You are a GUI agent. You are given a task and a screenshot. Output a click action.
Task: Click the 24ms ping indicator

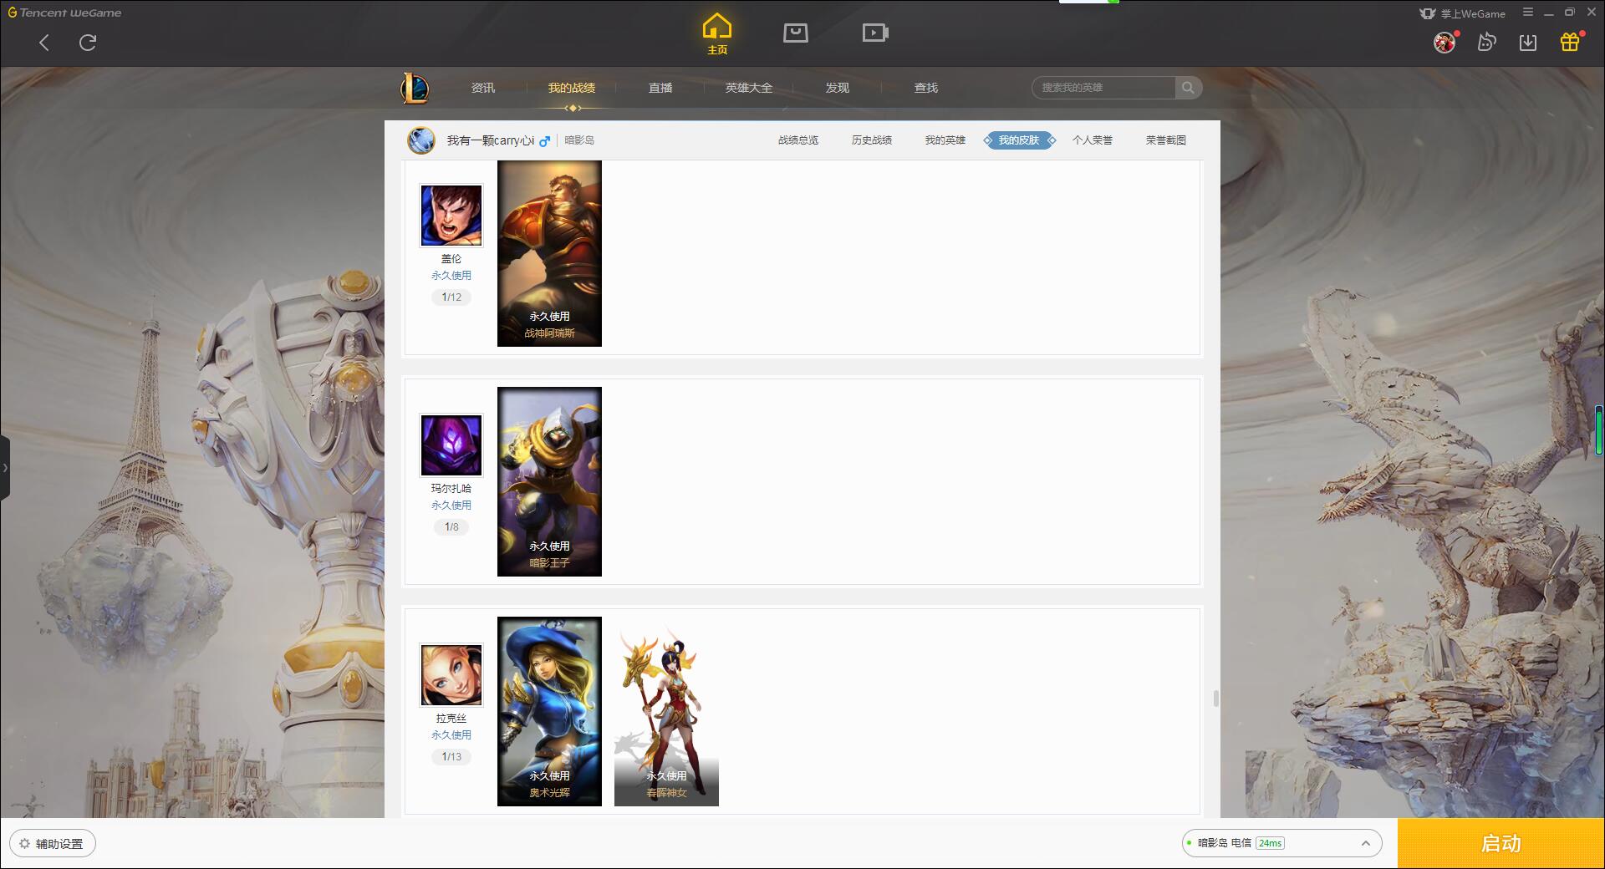1270,843
